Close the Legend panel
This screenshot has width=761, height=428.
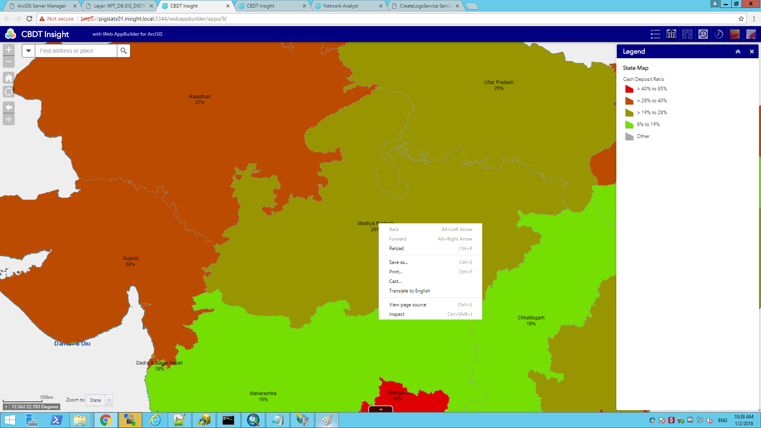[751, 52]
